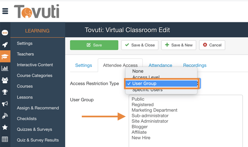Open Quizzes & Surveys menu item
Screen dimensions: 248x147
(x=34, y=129)
